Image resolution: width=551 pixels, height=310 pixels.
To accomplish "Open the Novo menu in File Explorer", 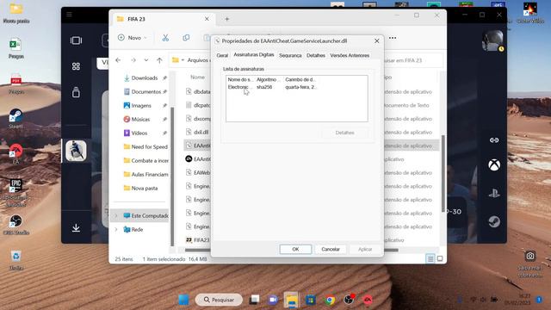I will click(x=133, y=38).
